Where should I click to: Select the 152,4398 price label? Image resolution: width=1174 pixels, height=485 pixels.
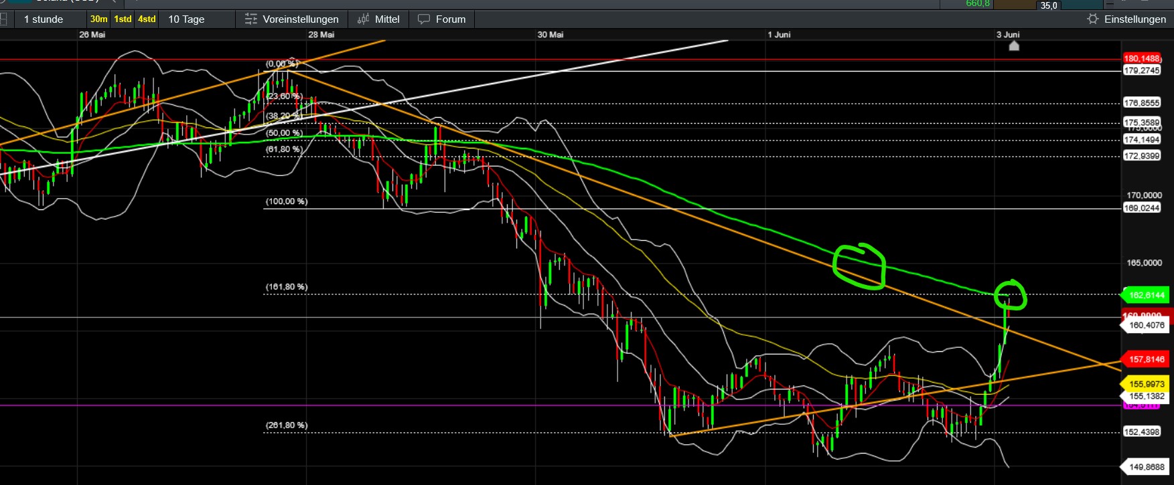1142,432
